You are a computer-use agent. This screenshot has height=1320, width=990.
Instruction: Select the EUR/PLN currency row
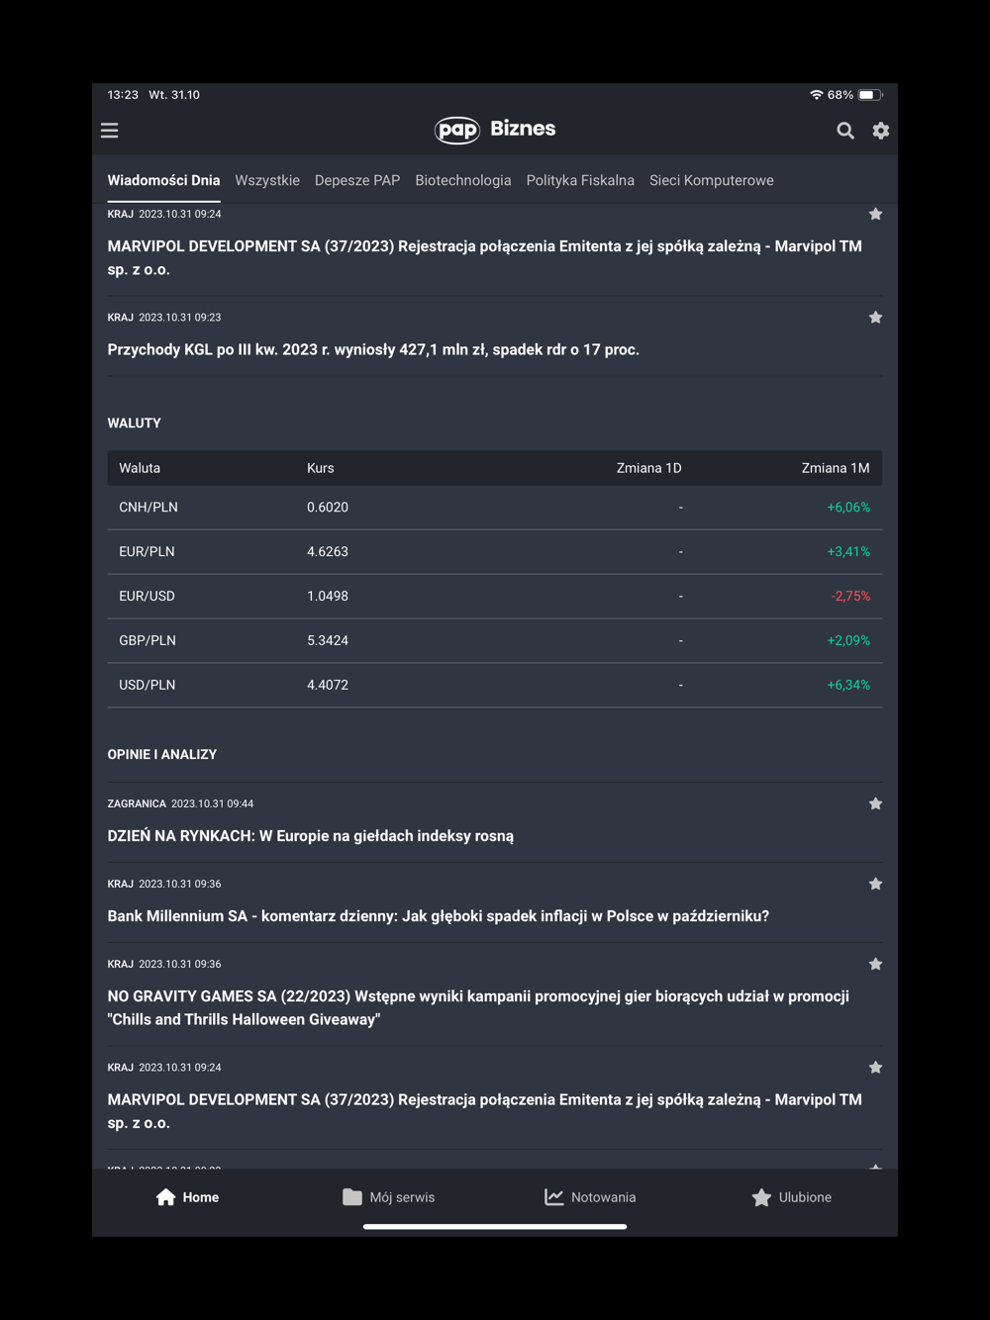tap(494, 552)
